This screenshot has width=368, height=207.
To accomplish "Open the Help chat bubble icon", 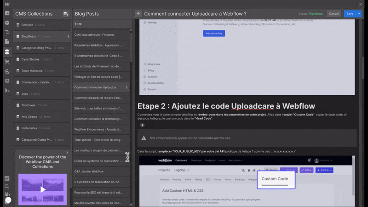I will click(x=8, y=200).
